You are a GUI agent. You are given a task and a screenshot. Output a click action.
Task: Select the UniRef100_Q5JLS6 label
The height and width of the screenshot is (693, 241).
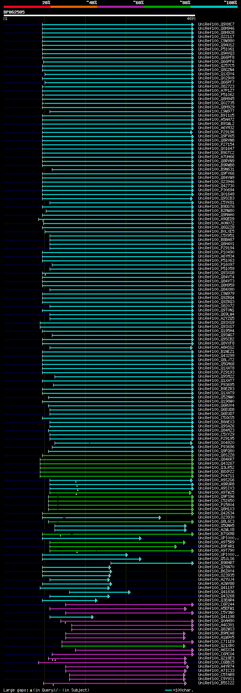coord(216,559)
